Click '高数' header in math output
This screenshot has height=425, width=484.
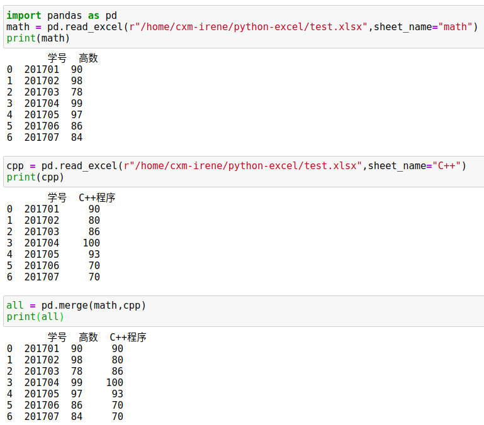(x=88, y=58)
